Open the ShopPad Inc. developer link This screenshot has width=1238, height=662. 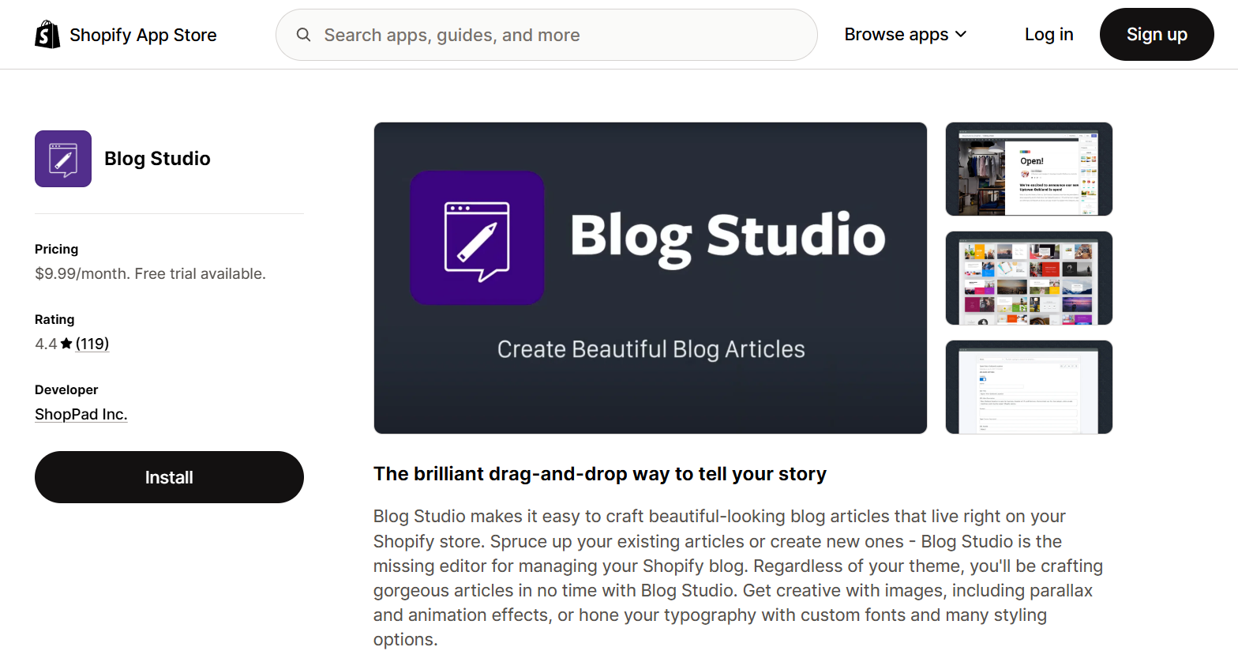pos(81,414)
